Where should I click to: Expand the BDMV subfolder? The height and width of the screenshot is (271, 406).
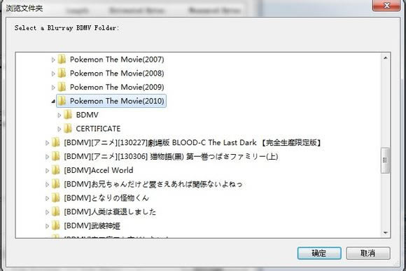59,115
